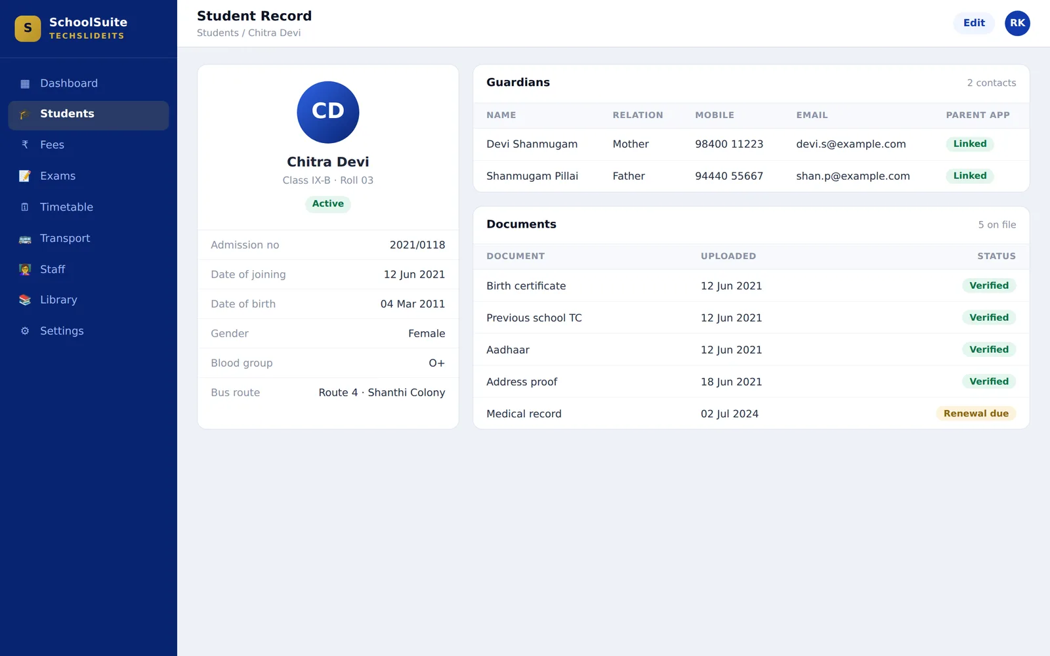The height and width of the screenshot is (656, 1050).
Task: Click the Settings gear icon
Action: tap(25, 331)
